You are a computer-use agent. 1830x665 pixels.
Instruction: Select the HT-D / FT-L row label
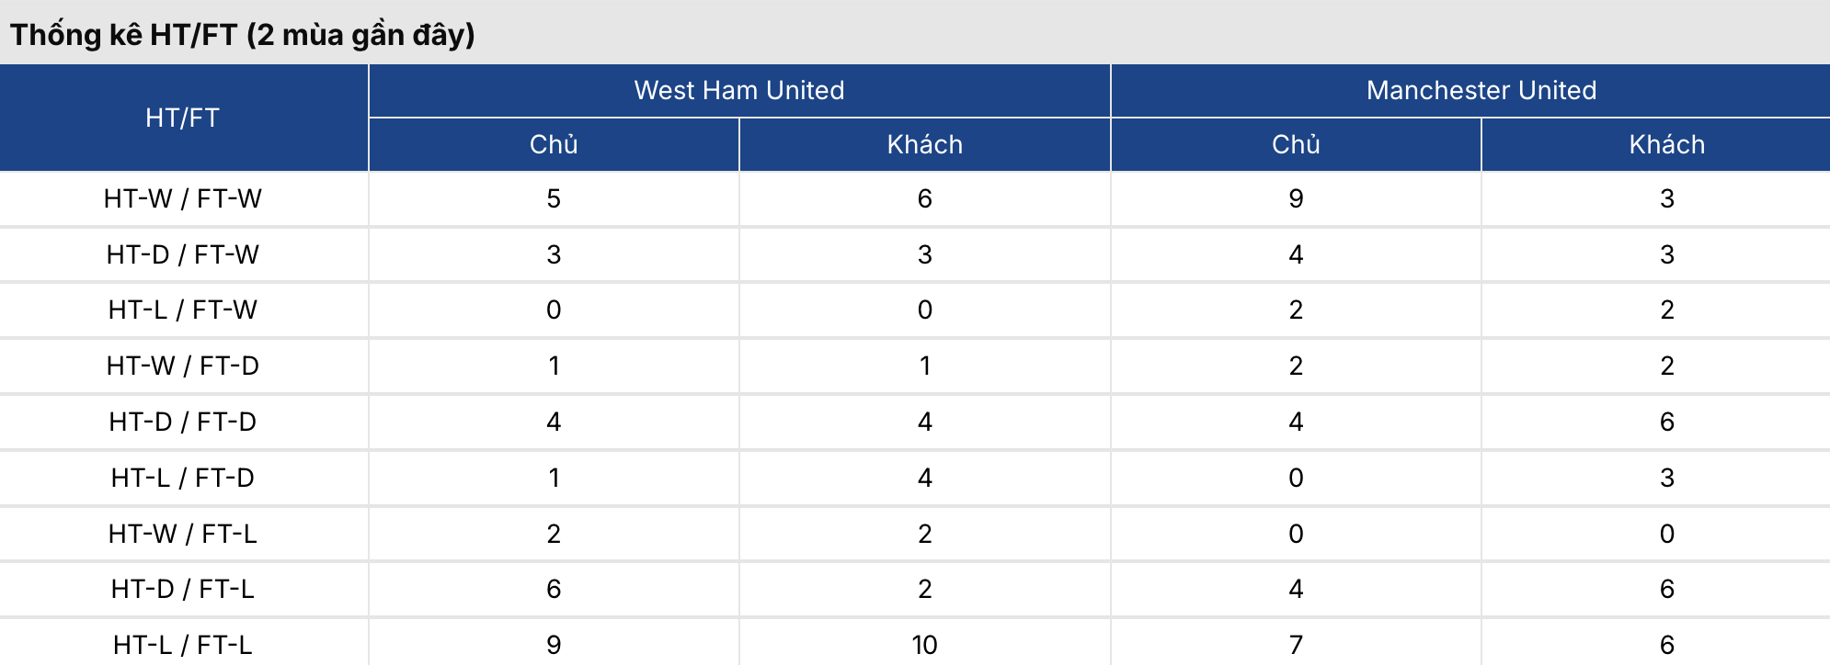[x=182, y=589]
